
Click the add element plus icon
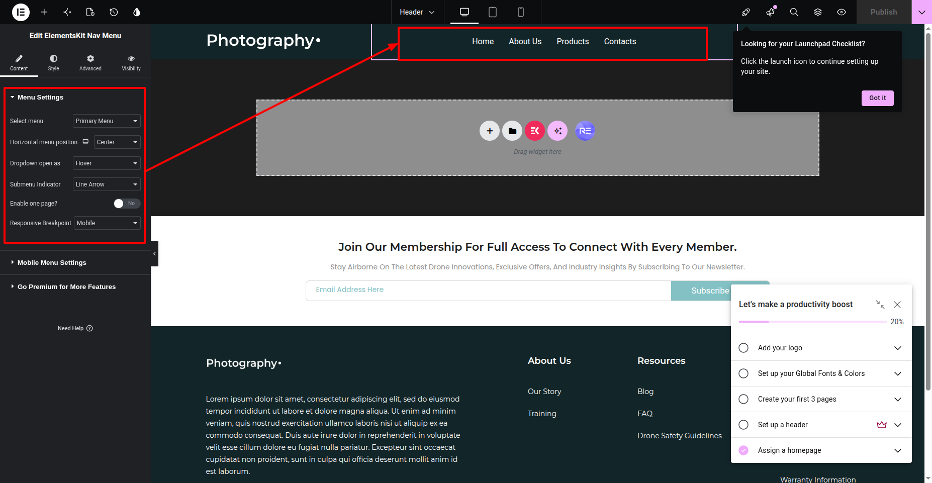tap(44, 12)
